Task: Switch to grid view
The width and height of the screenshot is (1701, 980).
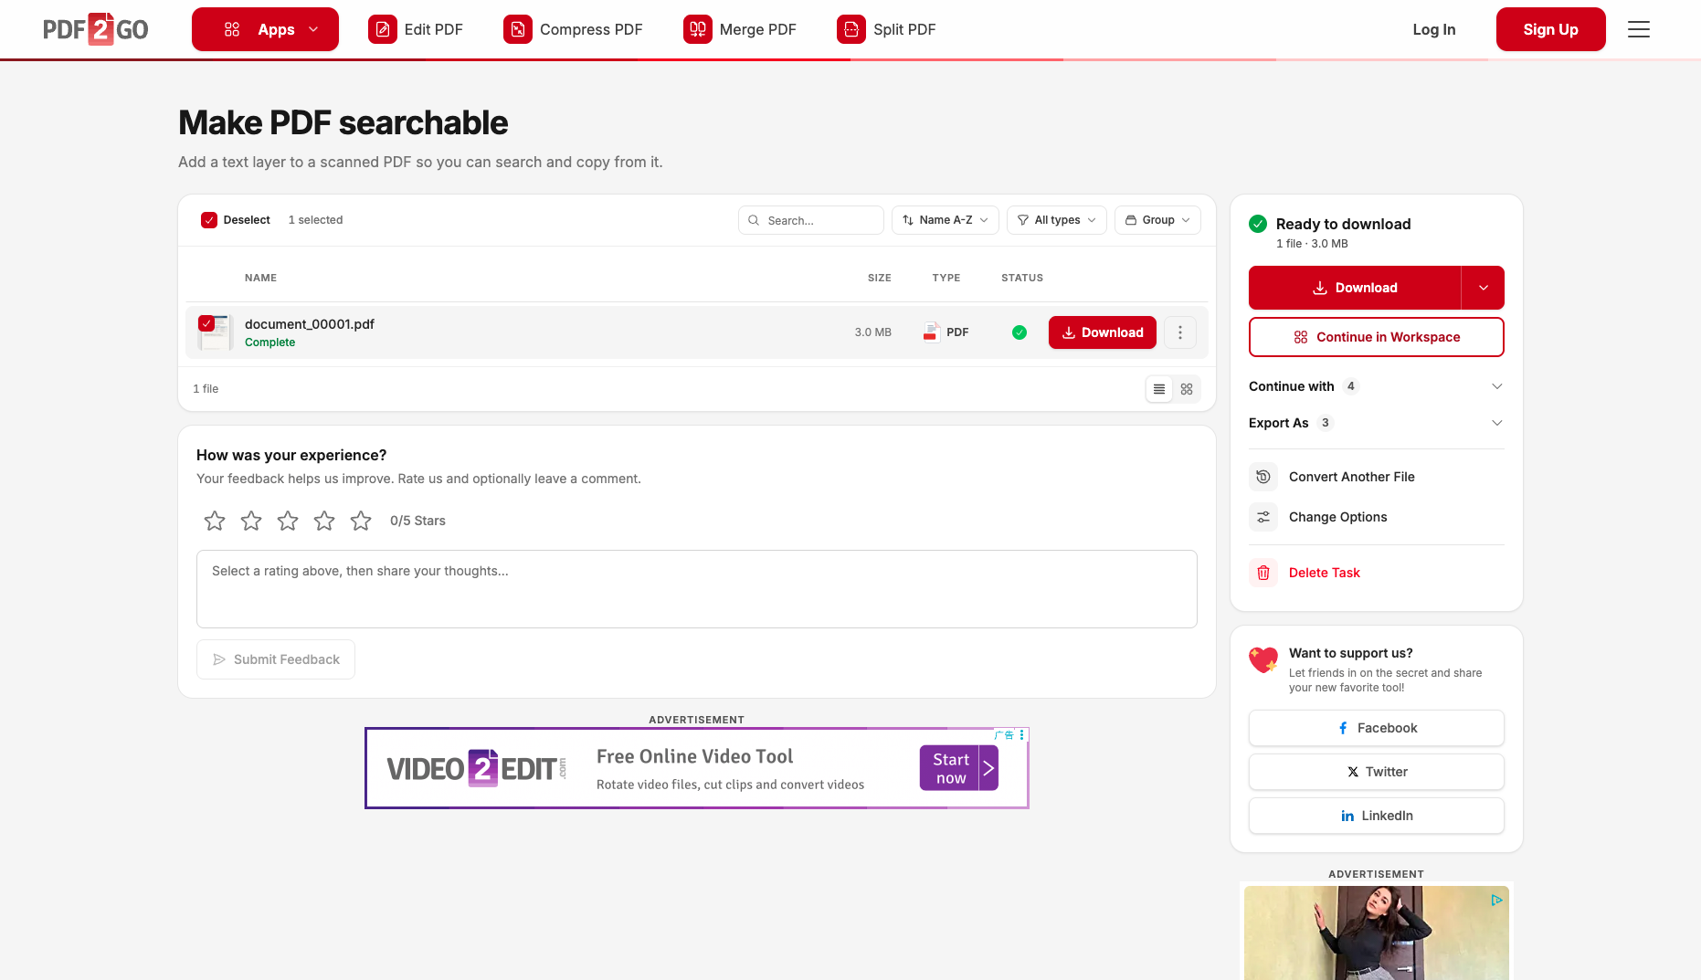Action: point(1187,389)
